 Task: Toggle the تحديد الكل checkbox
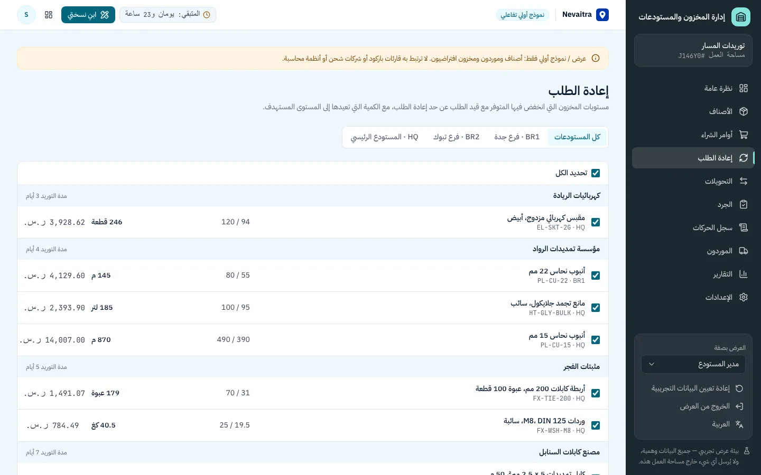[596, 173]
